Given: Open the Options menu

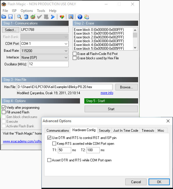Looking at the screenshot, I should pyautogui.click(x=27, y=11).
